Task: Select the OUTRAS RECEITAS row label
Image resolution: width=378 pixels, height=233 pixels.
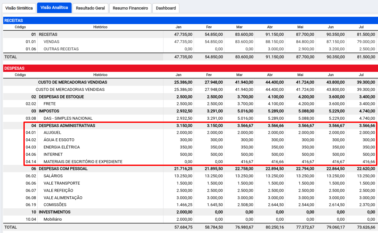Action: [61, 49]
